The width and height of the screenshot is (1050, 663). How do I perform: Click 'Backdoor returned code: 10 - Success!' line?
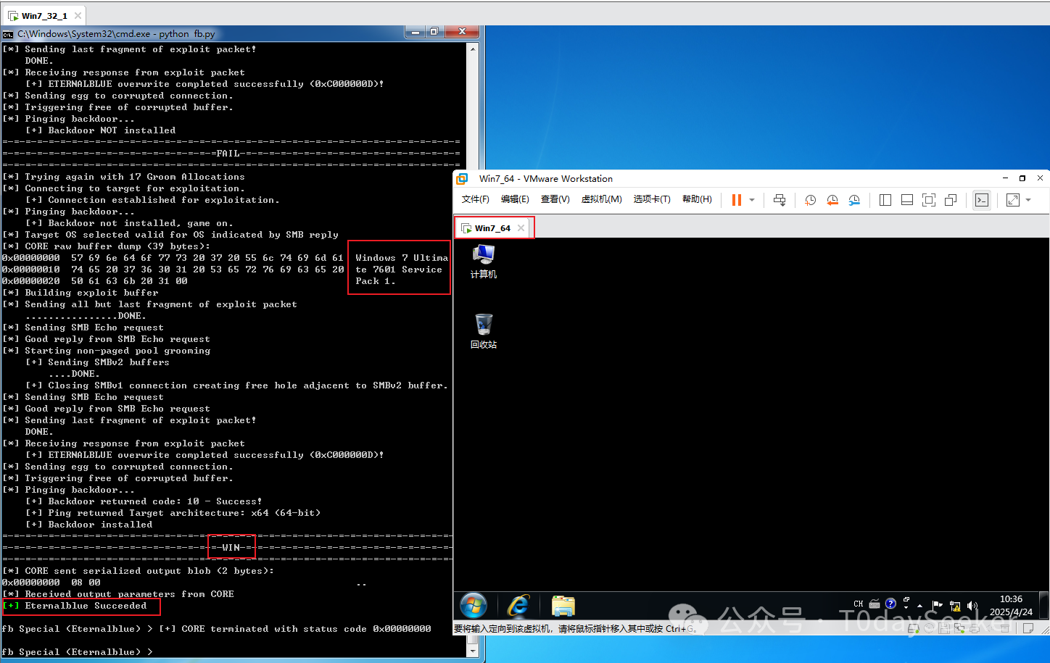tap(144, 501)
